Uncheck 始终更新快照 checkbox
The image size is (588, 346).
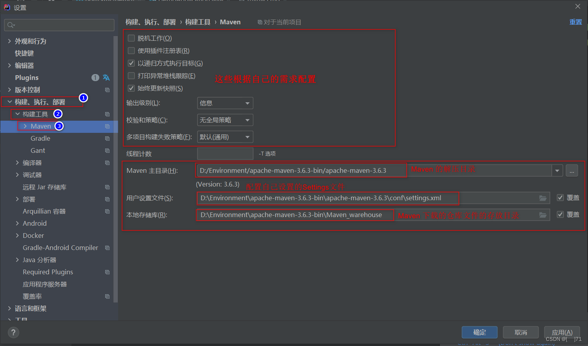pos(131,88)
